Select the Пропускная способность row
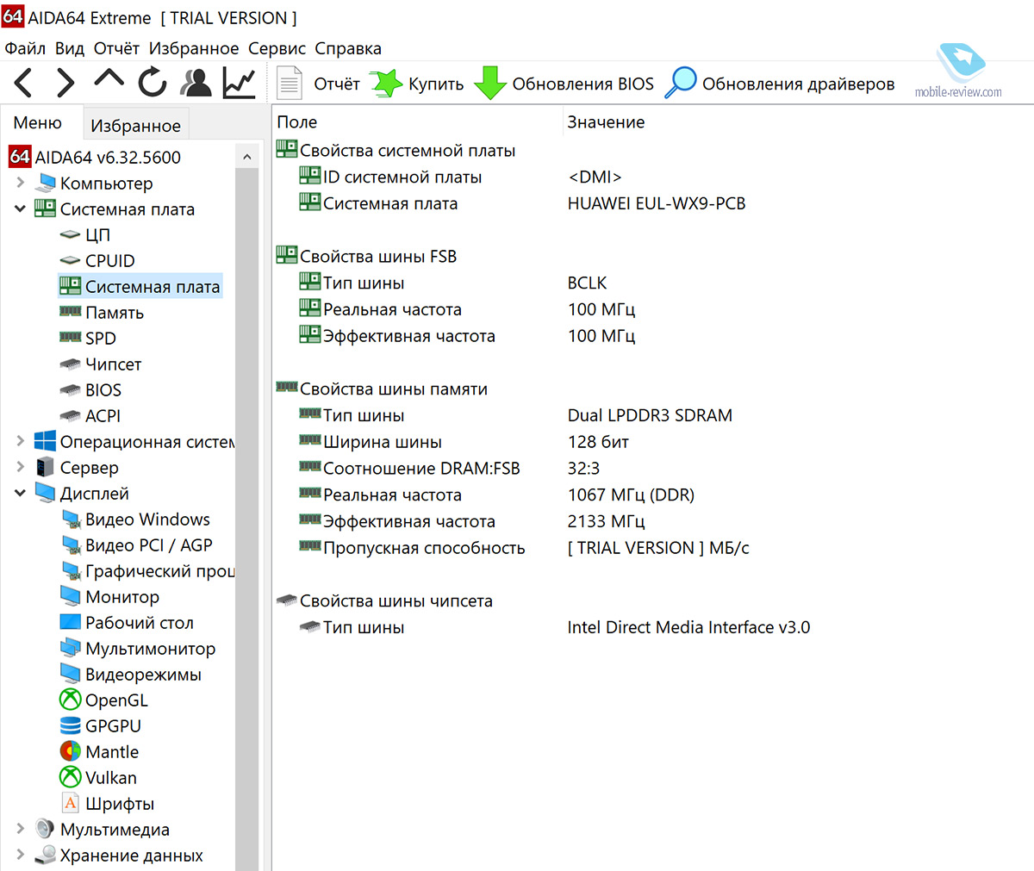The width and height of the screenshot is (1034, 871). 412,548
